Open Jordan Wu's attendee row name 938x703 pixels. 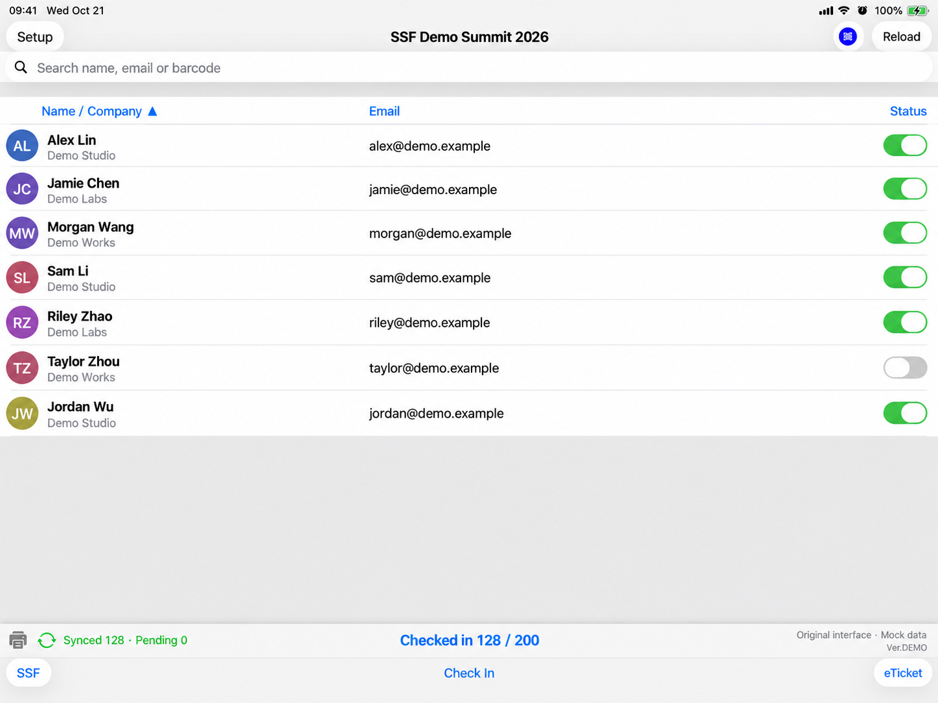80,407
